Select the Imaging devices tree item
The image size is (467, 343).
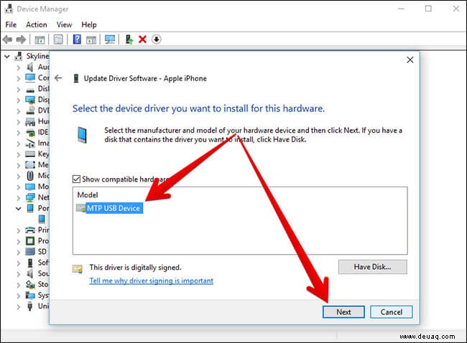(37, 143)
